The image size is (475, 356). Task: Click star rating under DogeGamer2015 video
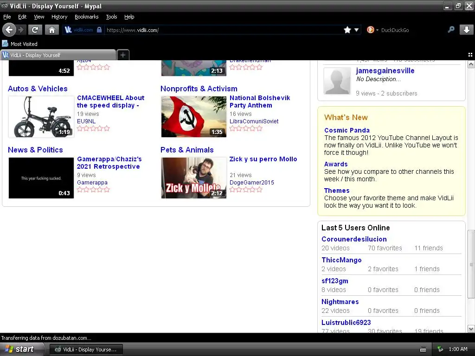coord(246,190)
